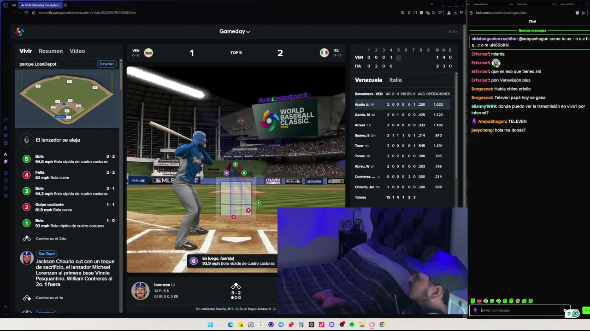This screenshot has width=590, height=331.
Task: Click Tovar SS batting row
Action: pyautogui.click(x=402, y=146)
